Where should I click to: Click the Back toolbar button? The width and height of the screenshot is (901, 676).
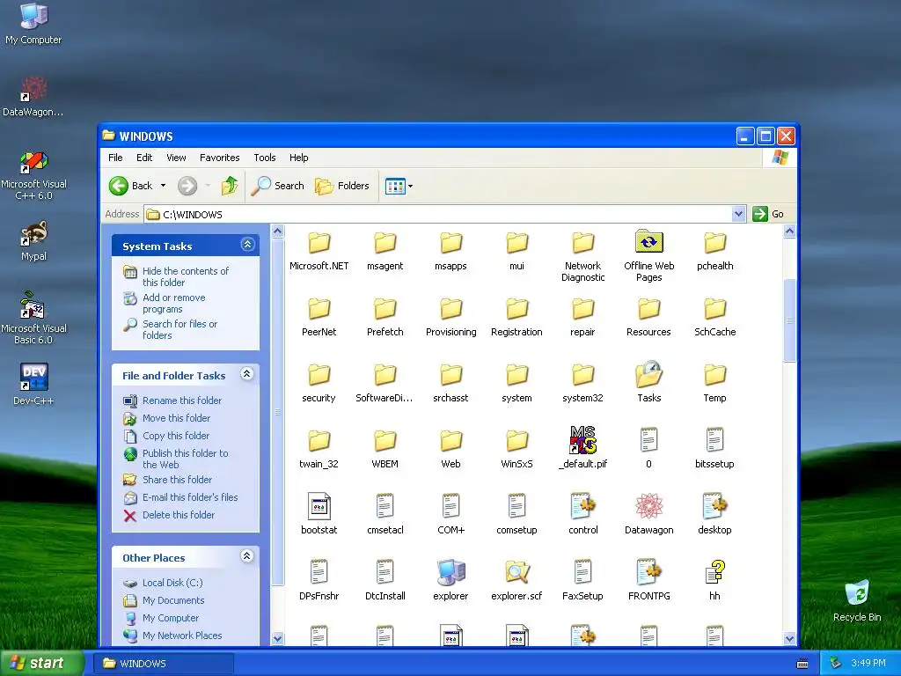point(132,186)
